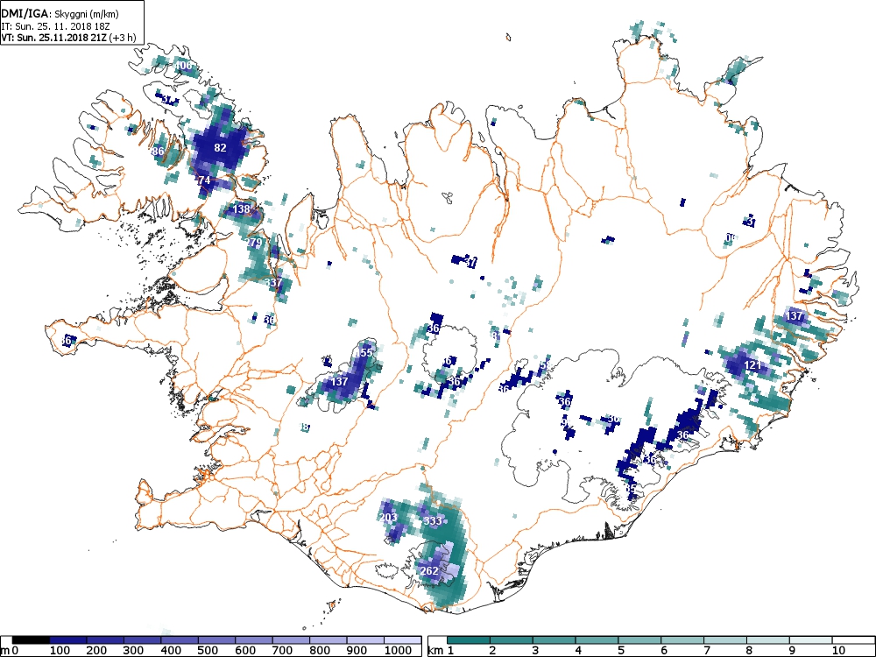Select the 337 value label
876x657 pixels.
(273, 283)
